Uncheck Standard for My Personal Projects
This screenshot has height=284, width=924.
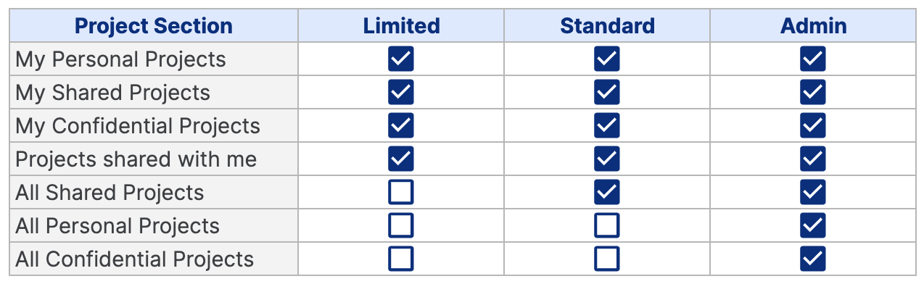click(x=607, y=59)
